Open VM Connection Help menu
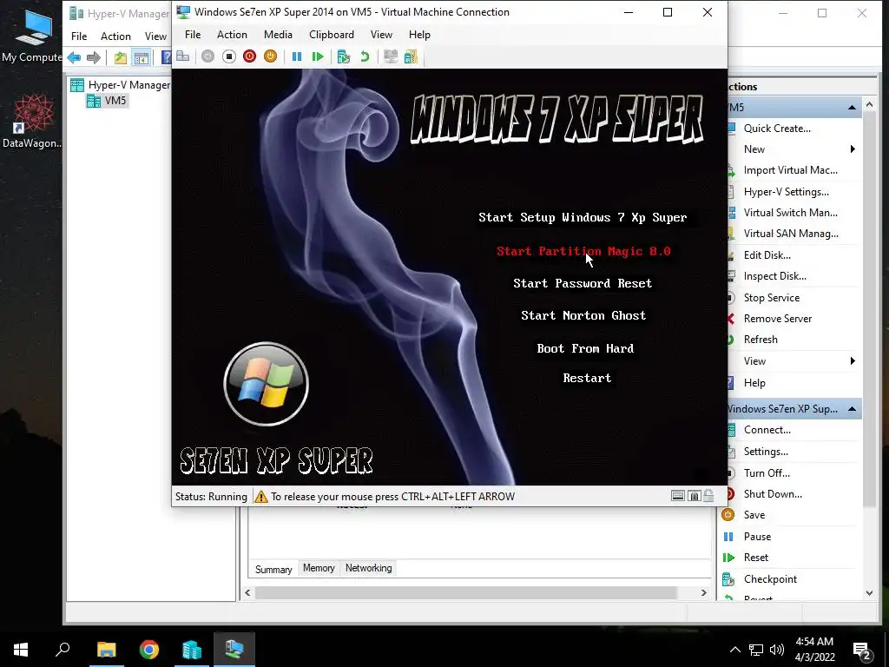The image size is (889, 667). click(419, 35)
